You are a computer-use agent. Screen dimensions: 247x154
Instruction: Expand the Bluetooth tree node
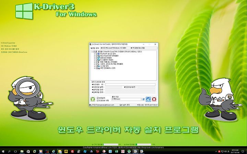coord(95,54)
